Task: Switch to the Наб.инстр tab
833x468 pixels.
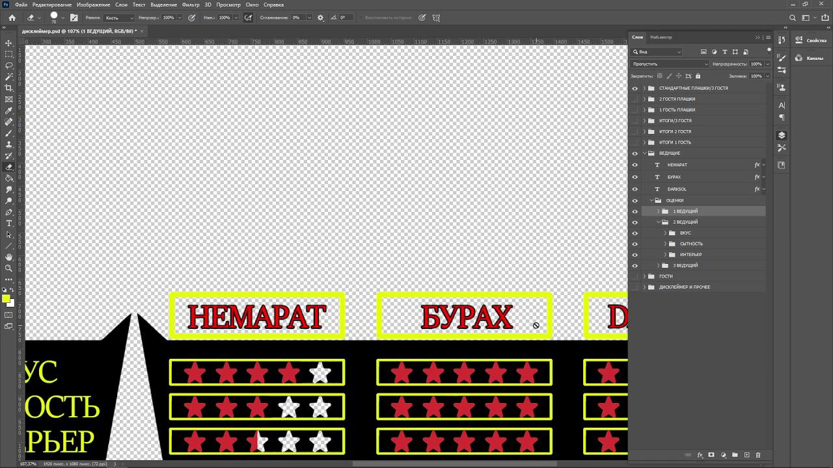Action: click(x=661, y=37)
